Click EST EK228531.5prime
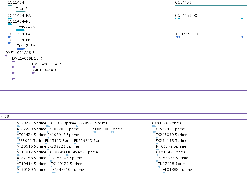 pyautogui.click(x=91, y=123)
